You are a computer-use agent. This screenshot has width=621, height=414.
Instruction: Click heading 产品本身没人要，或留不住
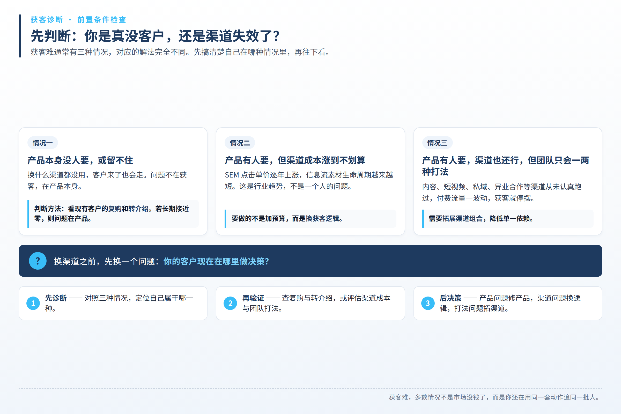[80, 160]
